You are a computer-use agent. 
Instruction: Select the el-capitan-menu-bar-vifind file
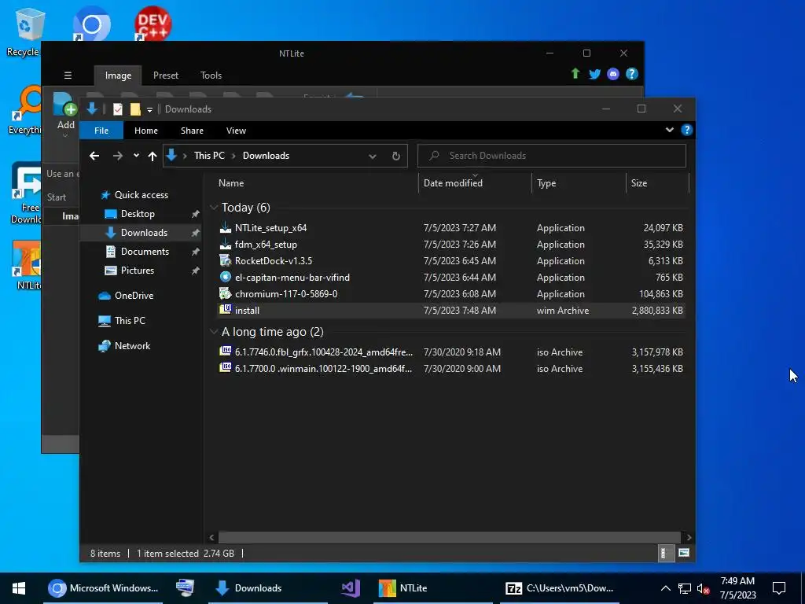pyautogui.click(x=450, y=278)
